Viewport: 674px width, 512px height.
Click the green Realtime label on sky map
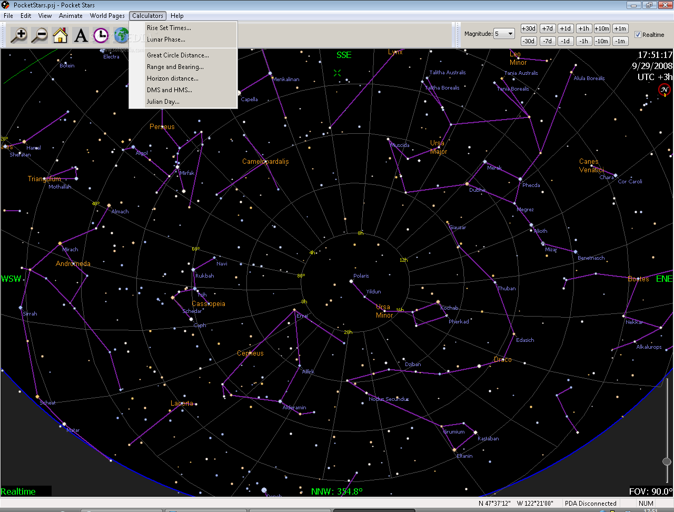(18, 491)
